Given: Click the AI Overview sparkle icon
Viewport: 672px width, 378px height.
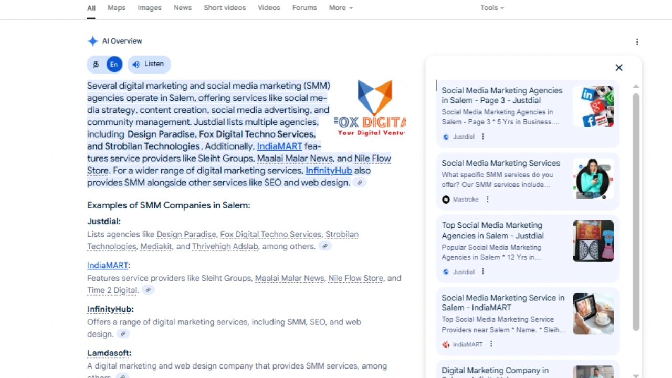Looking at the screenshot, I should tap(93, 41).
